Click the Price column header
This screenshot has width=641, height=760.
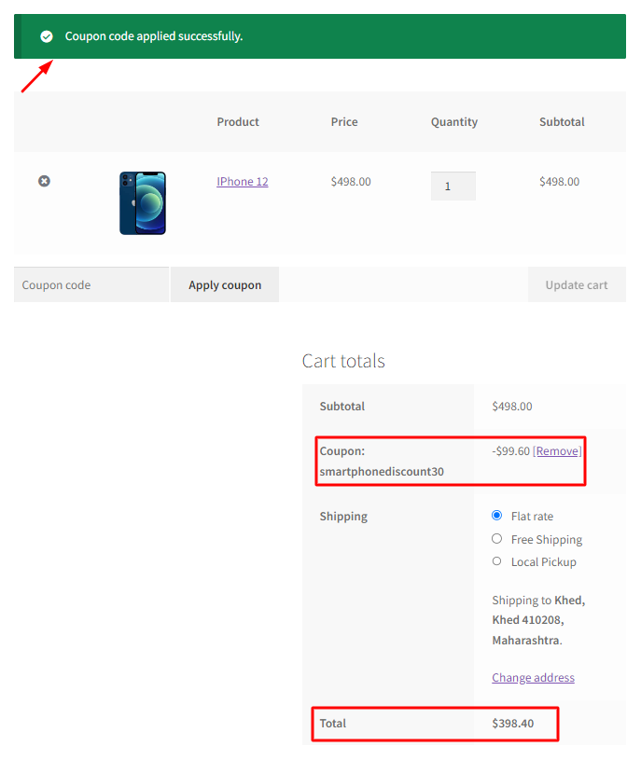tap(344, 121)
